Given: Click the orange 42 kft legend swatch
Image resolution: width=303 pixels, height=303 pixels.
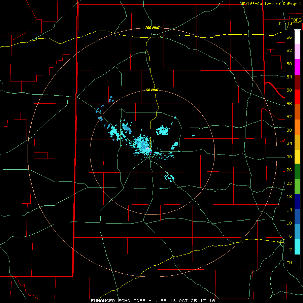Looking at the screenshot, I should [297, 127].
